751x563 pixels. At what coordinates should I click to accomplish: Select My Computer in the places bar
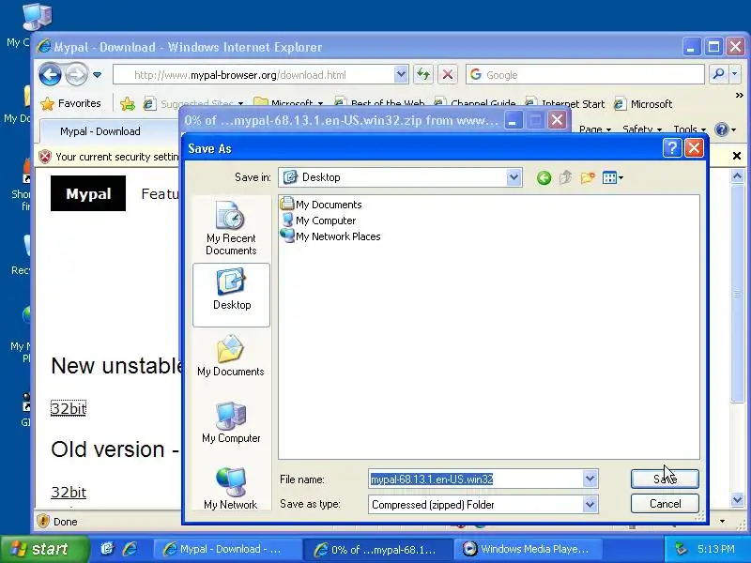tap(231, 423)
